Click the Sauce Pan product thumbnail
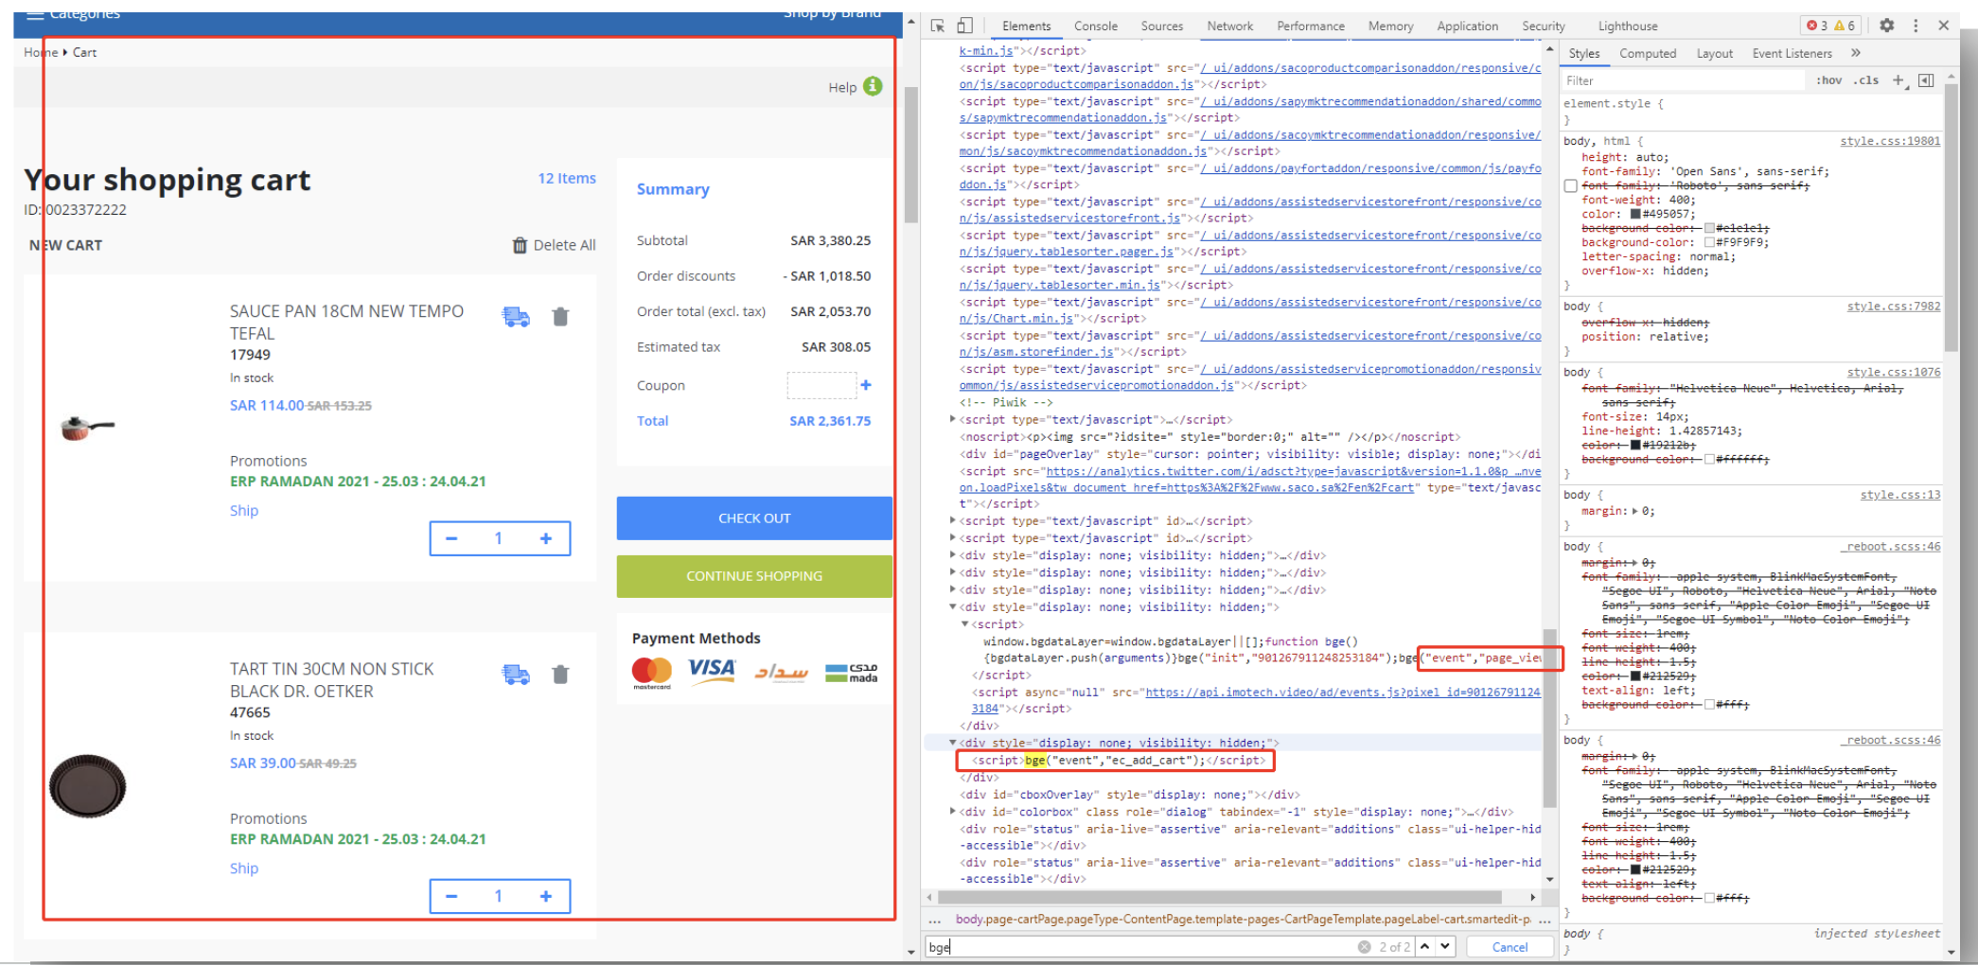 tap(87, 428)
